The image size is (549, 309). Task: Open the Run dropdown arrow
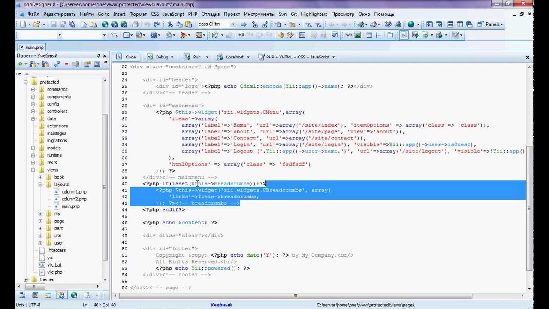tap(207, 57)
